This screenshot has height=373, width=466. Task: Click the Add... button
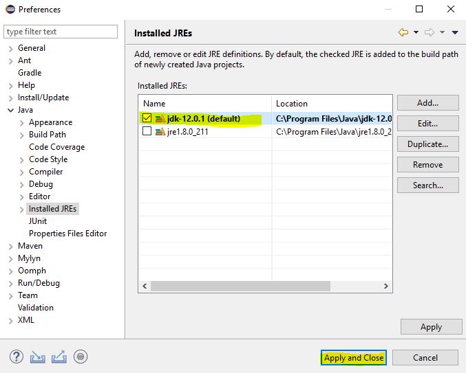pyautogui.click(x=428, y=103)
